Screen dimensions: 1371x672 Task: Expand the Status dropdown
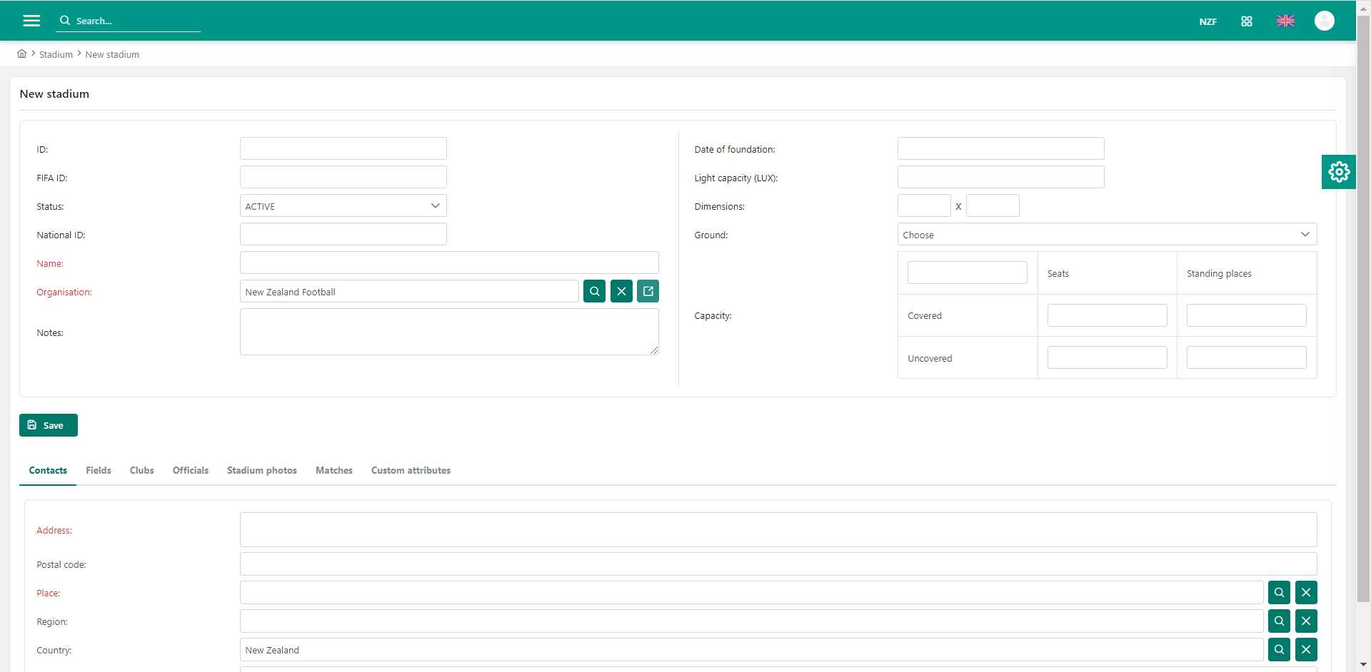pyautogui.click(x=343, y=206)
